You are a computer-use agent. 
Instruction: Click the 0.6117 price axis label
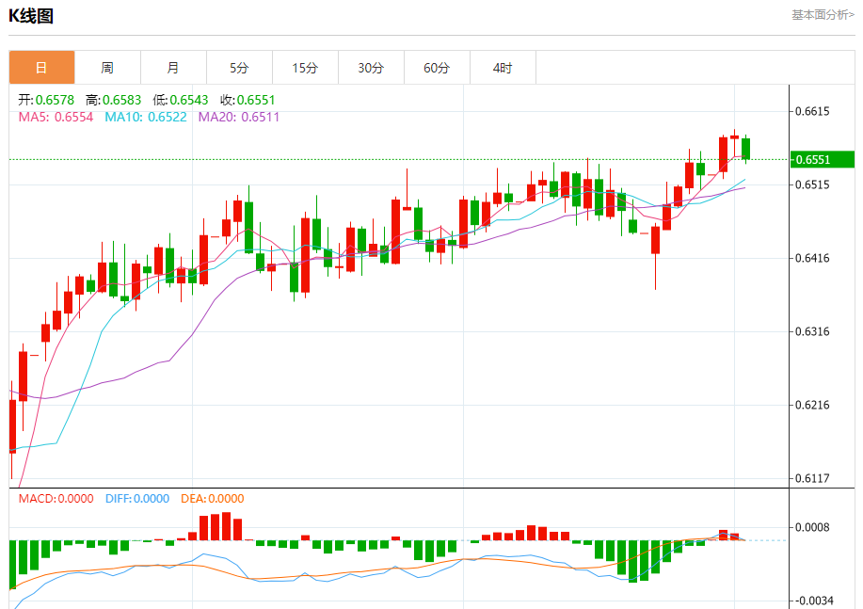[813, 478]
